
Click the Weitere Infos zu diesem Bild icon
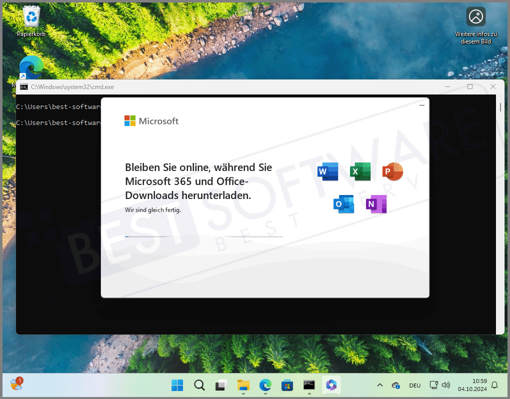pos(476,25)
